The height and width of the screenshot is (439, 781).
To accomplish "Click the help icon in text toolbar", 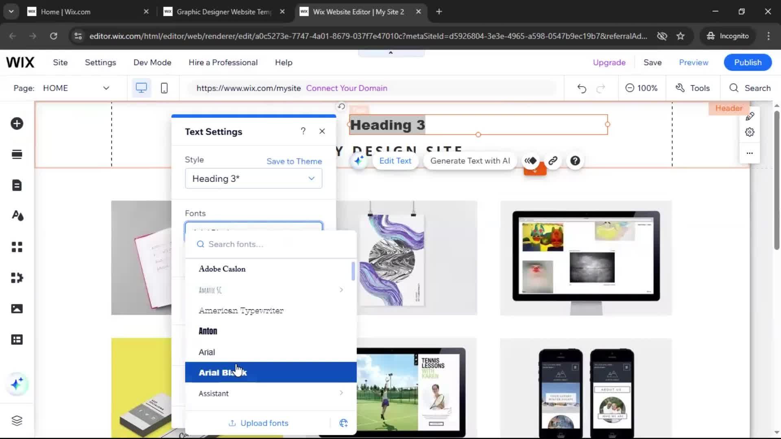I will pyautogui.click(x=575, y=161).
